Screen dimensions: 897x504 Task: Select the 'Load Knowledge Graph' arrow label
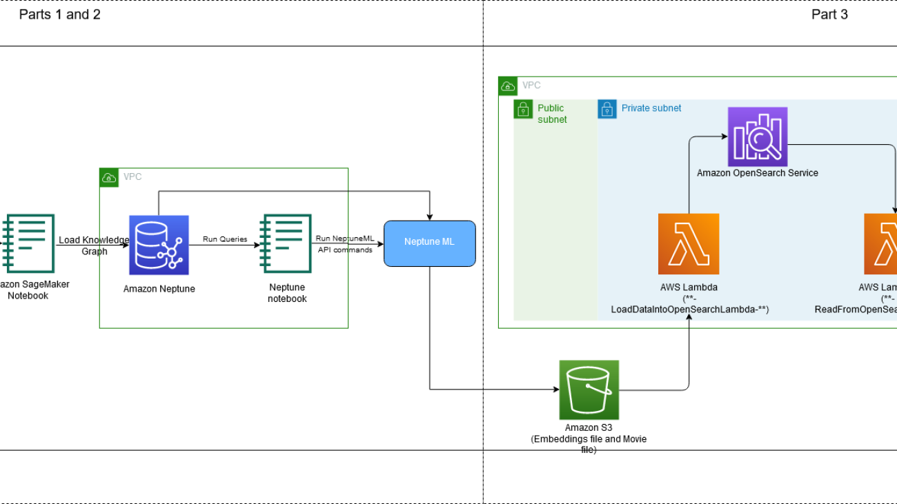(x=94, y=245)
